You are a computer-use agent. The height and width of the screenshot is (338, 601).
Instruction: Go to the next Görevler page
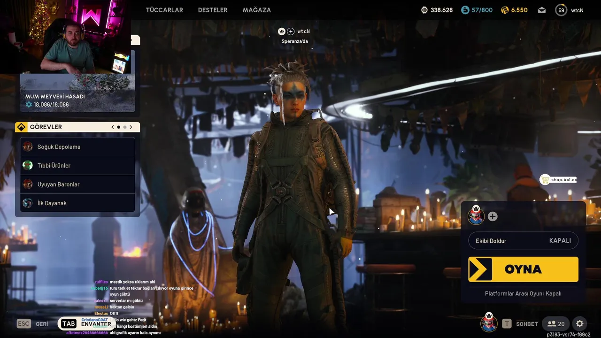click(131, 127)
